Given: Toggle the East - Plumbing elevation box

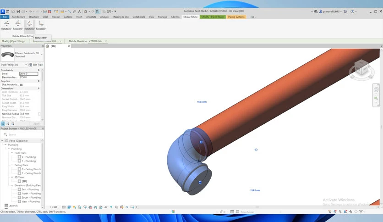Looking at the screenshot, I should click(20, 189).
